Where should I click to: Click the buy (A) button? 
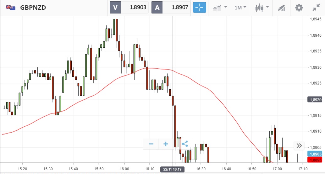click(157, 8)
